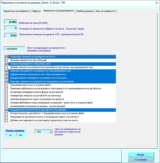Uncheck Позволява промяна на размерите на листа
Viewport: 160px width, 163px height.
click(7, 57)
